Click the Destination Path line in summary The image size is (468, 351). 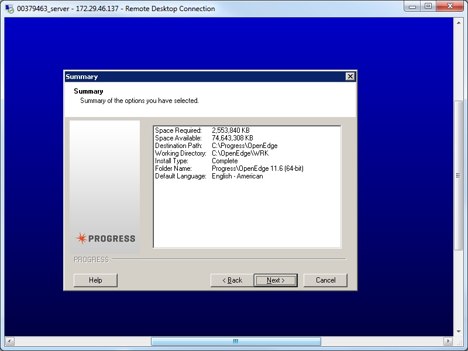[216, 146]
